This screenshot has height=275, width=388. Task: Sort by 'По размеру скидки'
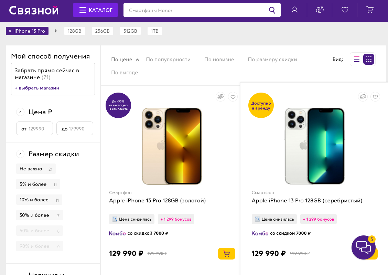(272, 60)
